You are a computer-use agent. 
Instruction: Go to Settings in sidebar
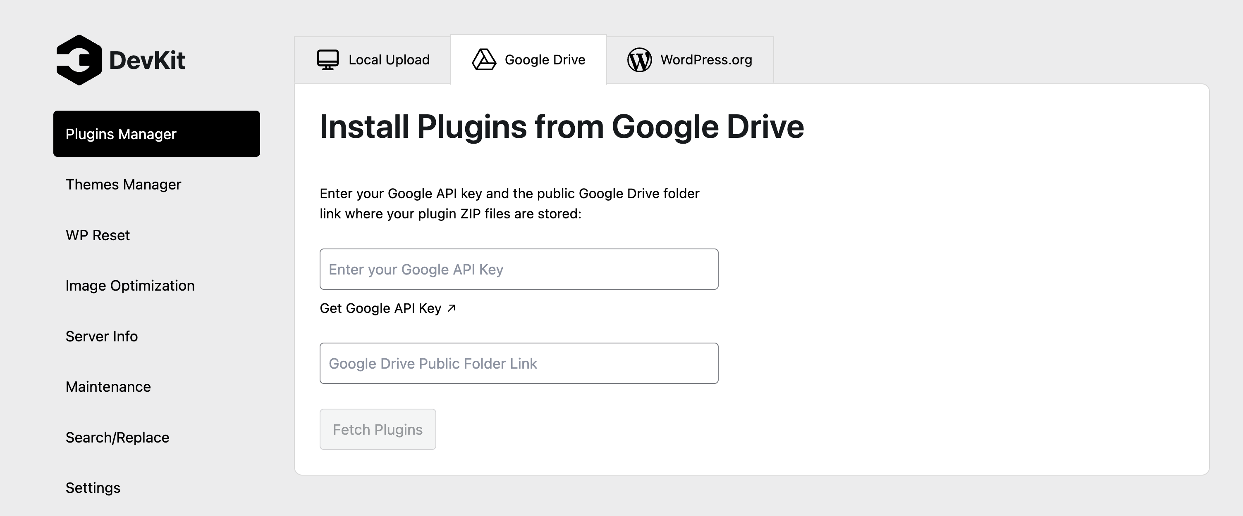(93, 488)
